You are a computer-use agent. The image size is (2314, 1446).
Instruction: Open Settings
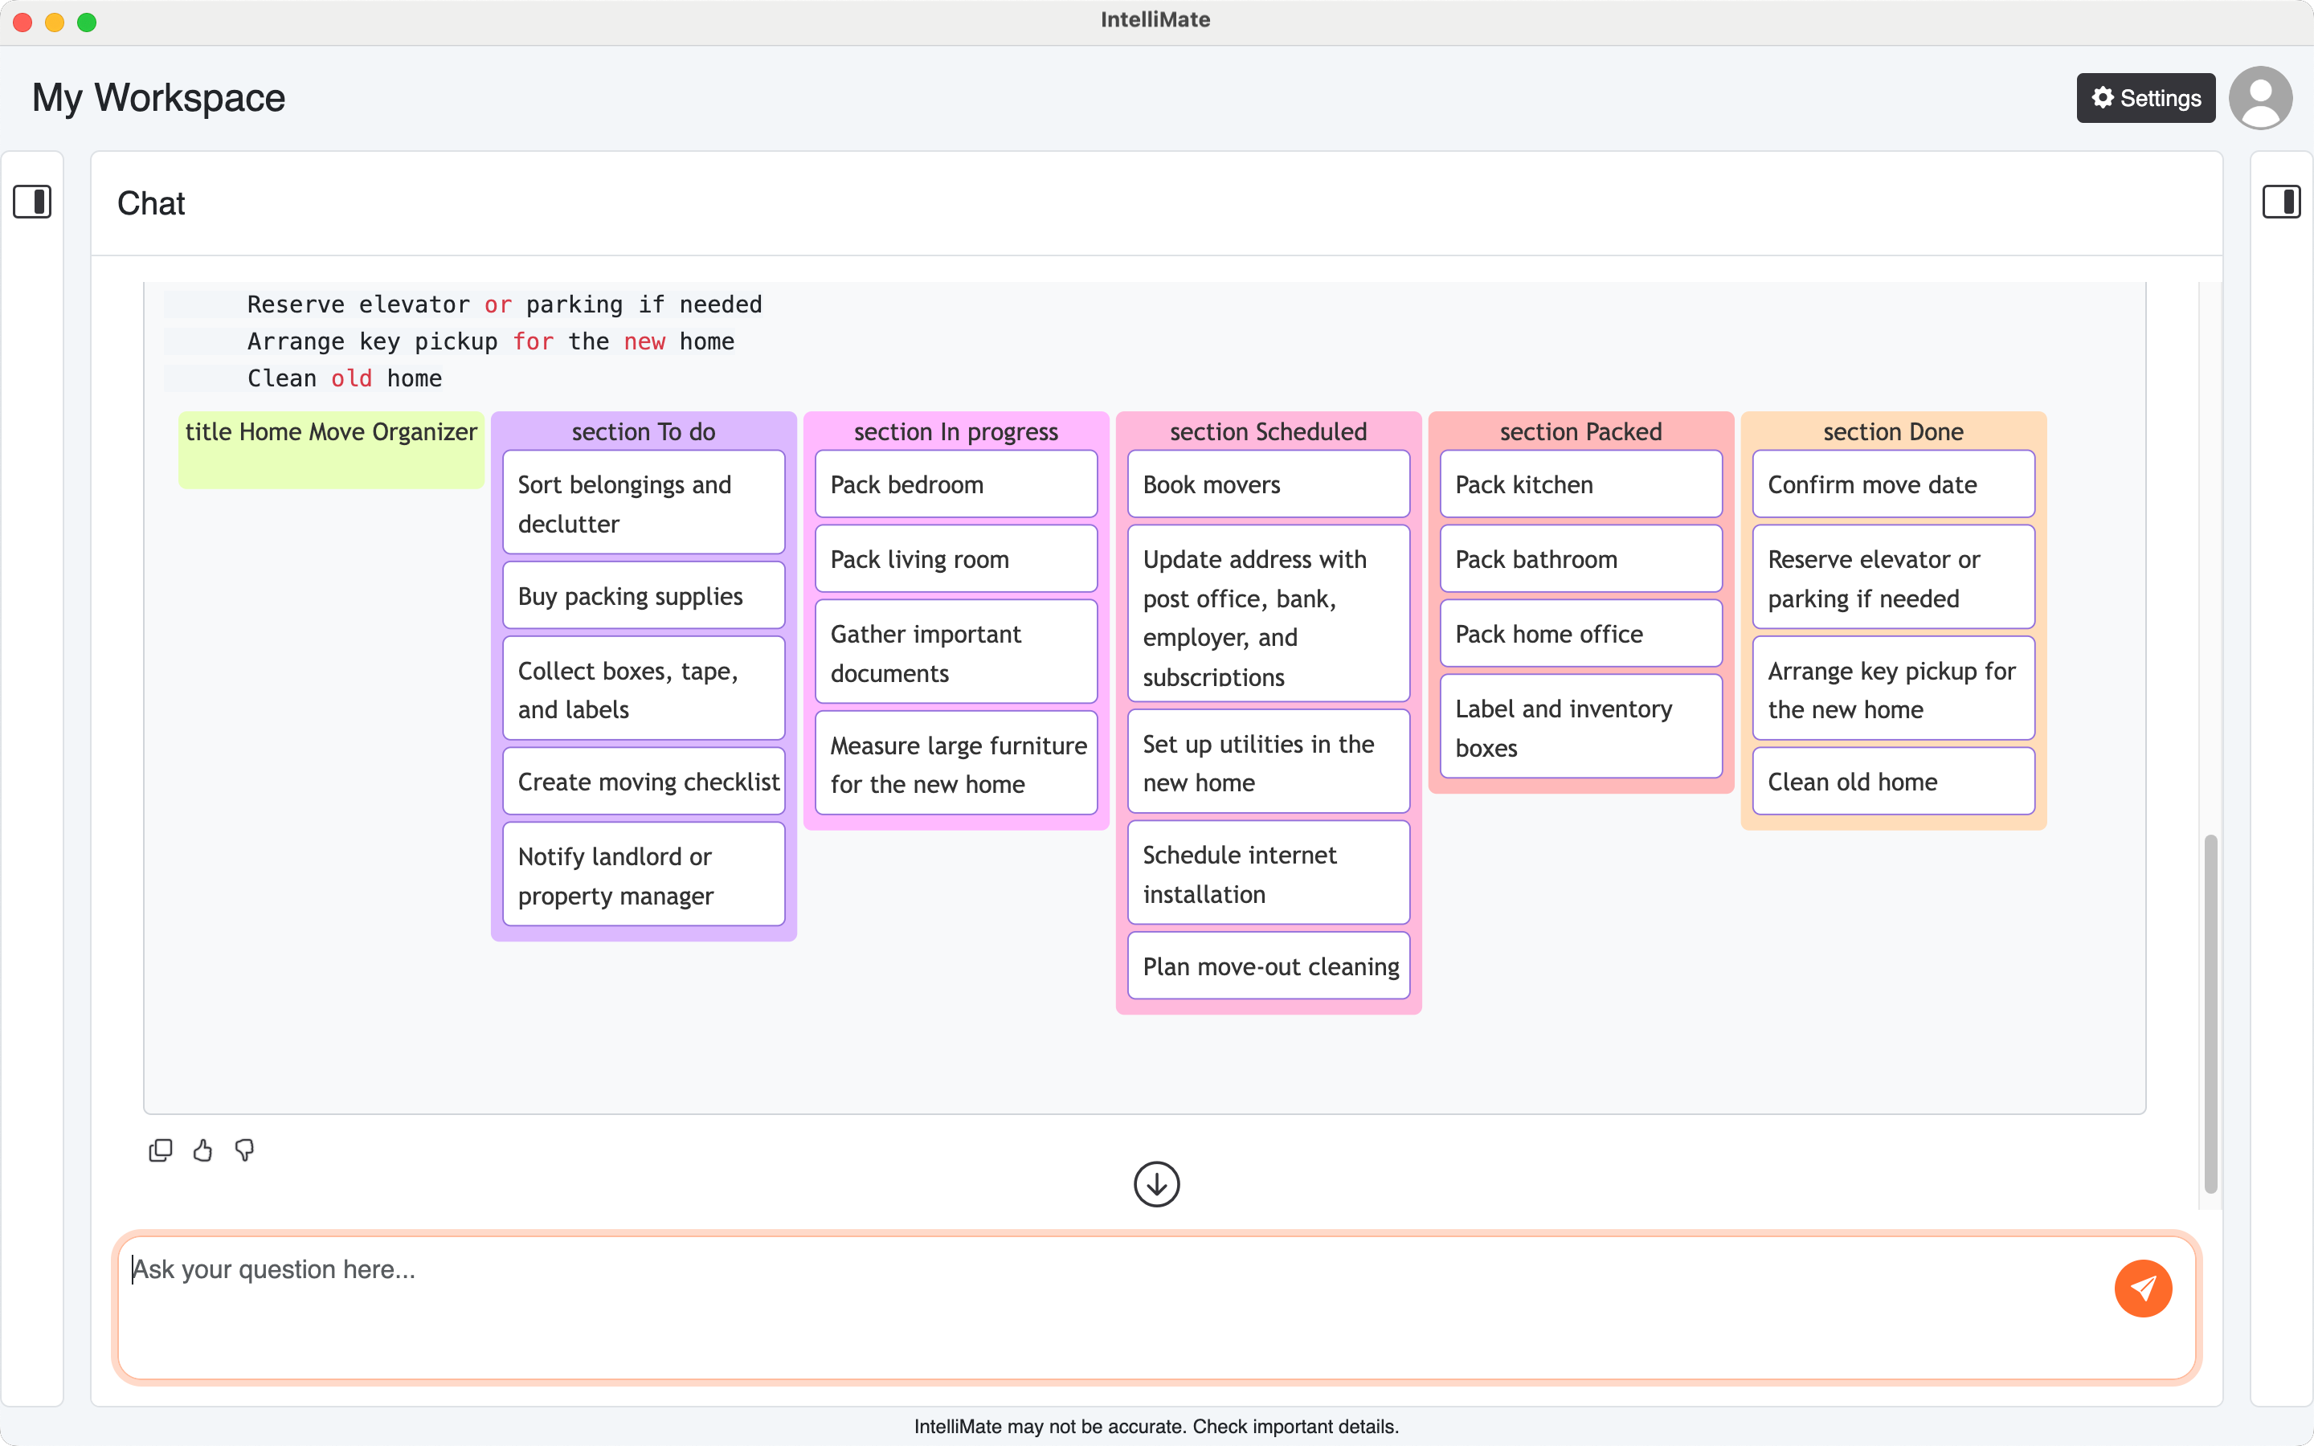[2146, 97]
